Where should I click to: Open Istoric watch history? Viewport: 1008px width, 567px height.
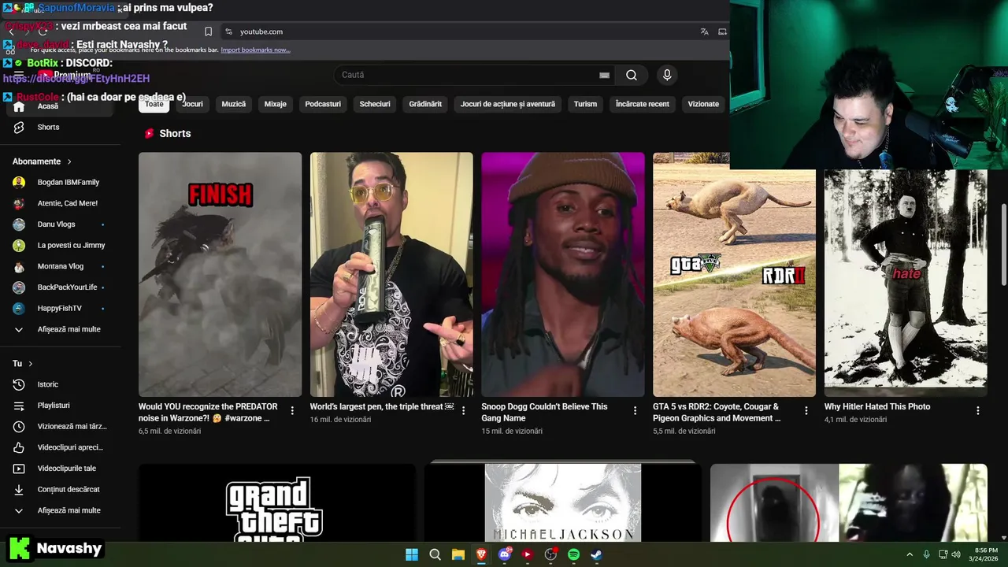(61, 384)
